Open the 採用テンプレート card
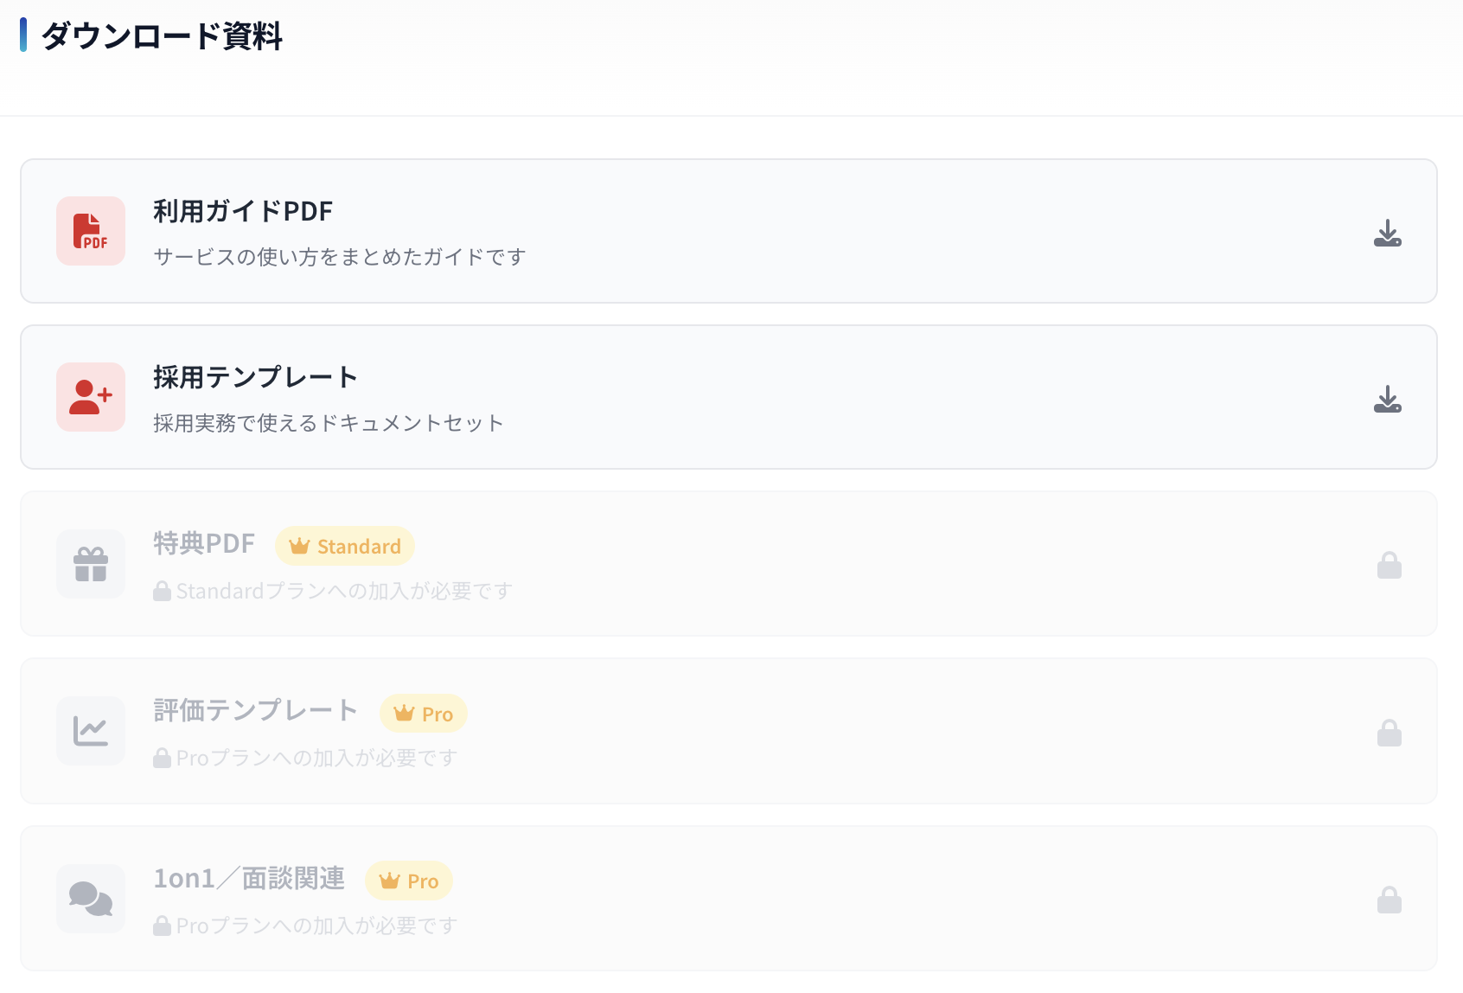The height and width of the screenshot is (993, 1463). (x=731, y=397)
